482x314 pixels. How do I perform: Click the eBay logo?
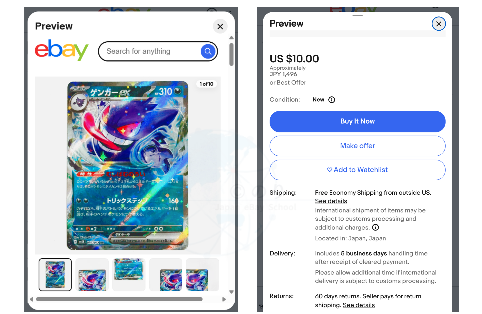62,50
